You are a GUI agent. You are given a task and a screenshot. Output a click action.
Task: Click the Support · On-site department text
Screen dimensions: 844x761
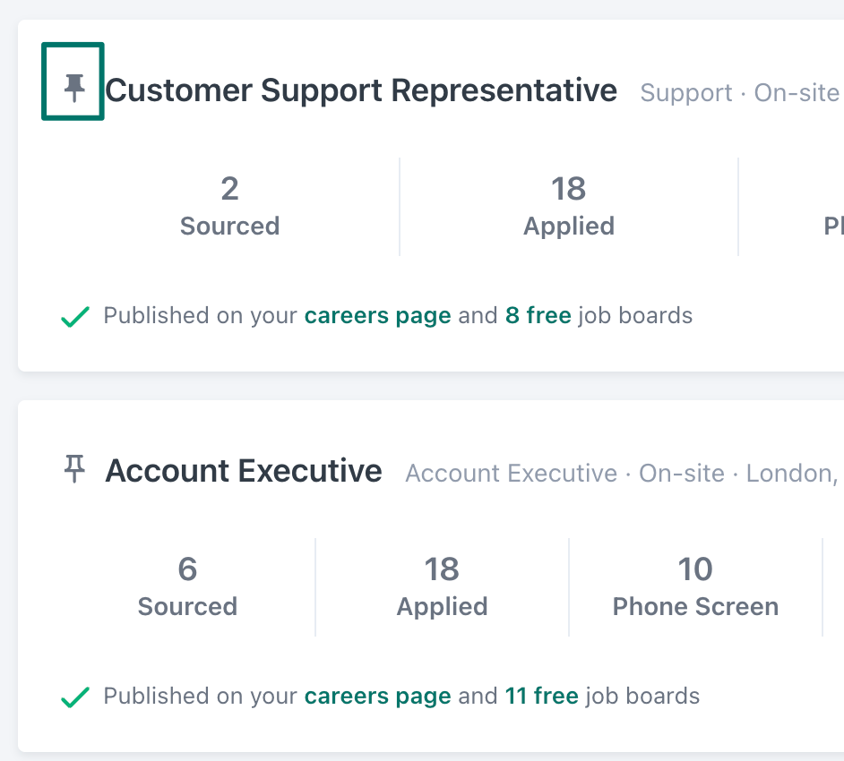739,93
